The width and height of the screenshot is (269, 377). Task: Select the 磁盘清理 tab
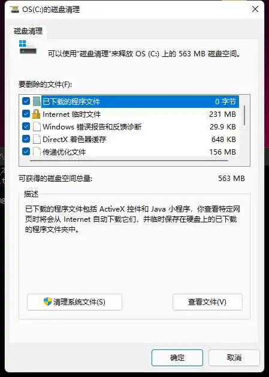[x=28, y=31]
